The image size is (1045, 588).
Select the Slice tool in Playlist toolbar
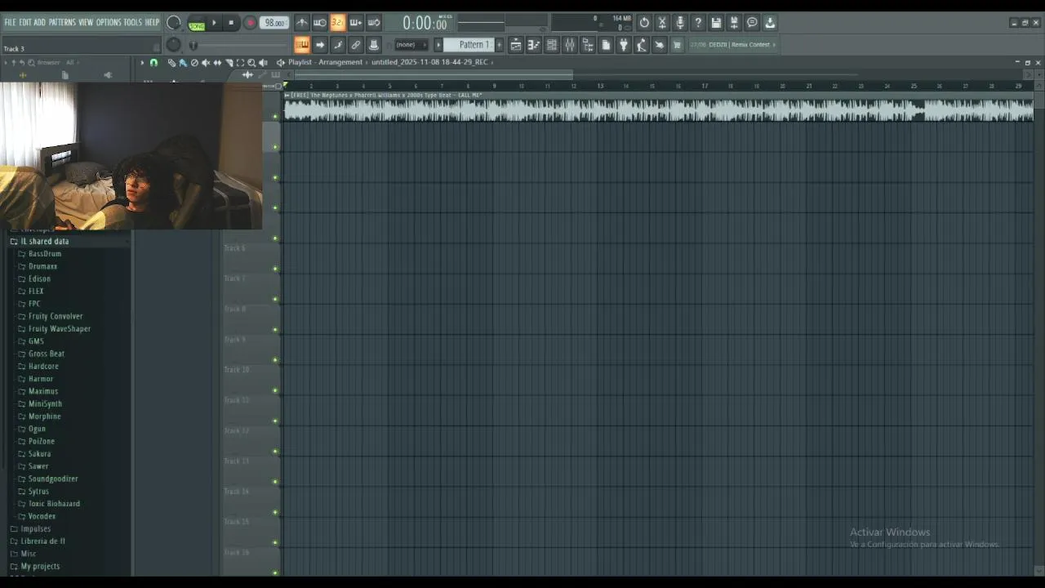229,62
